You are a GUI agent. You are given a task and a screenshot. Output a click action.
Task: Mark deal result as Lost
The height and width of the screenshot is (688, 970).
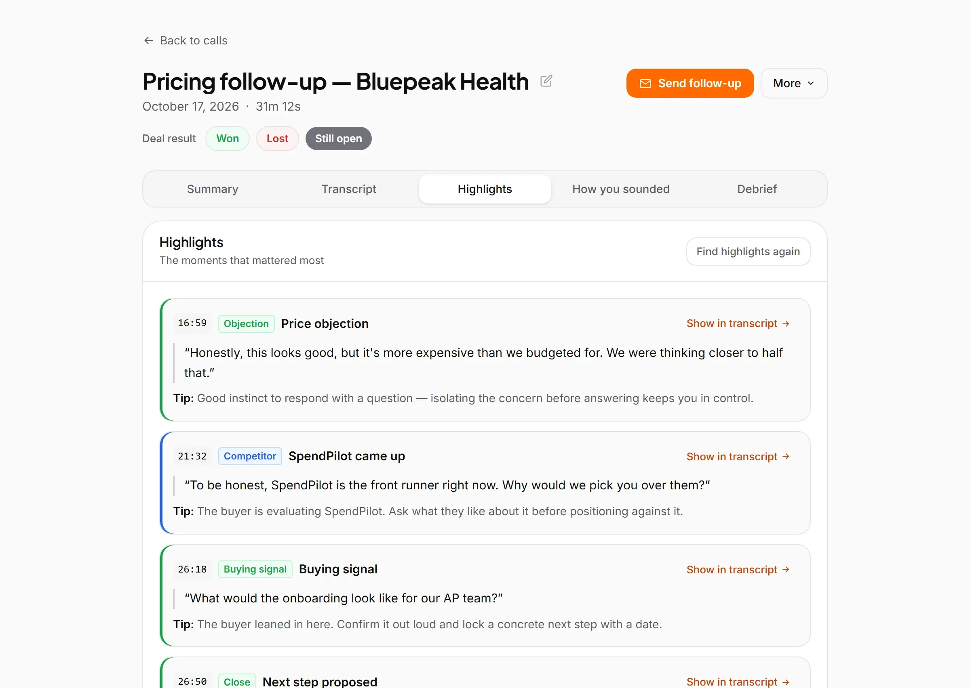click(277, 138)
